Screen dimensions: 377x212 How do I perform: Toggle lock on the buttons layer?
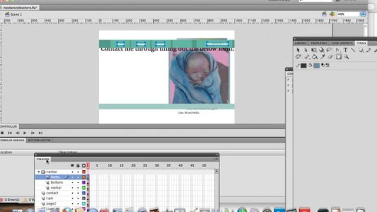click(x=78, y=183)
